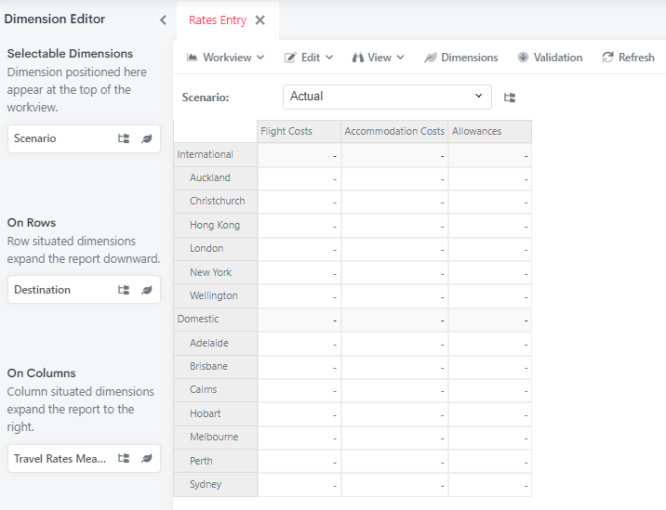Select the Auckland row header

216,177
